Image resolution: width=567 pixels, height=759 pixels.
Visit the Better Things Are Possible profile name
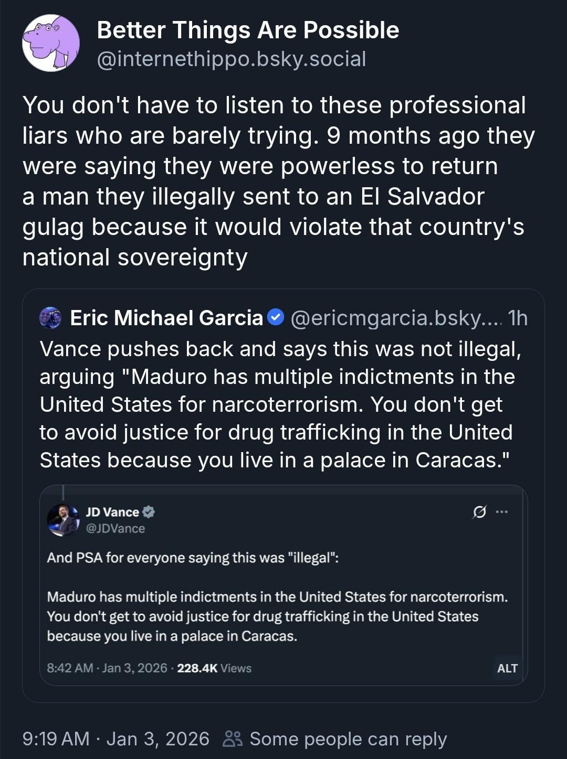tap(248, 30)
